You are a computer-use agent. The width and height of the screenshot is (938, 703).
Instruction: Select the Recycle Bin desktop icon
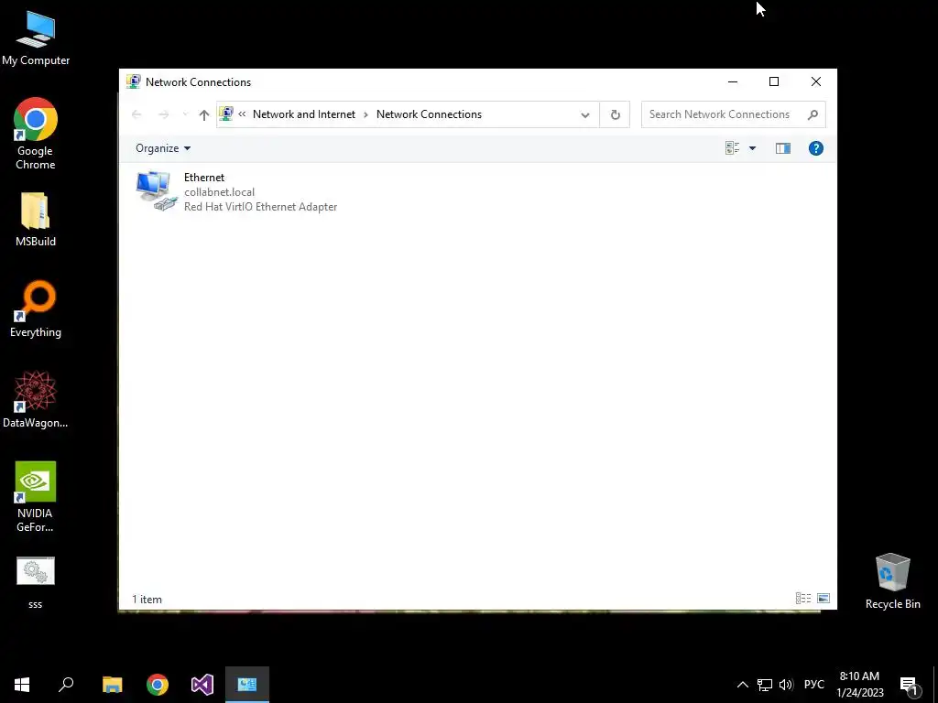coord(892,581)
